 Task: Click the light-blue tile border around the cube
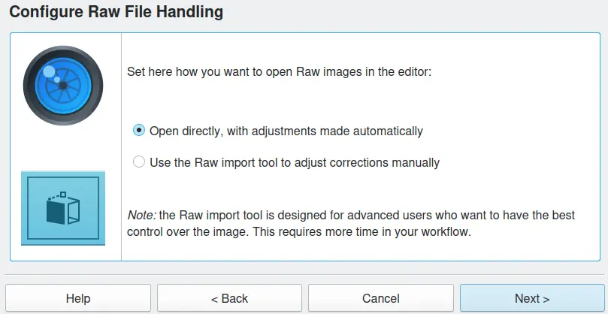click(x=25, y=207)
